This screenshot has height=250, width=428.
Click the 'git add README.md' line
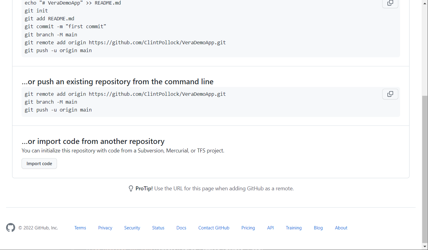point(49,18)
